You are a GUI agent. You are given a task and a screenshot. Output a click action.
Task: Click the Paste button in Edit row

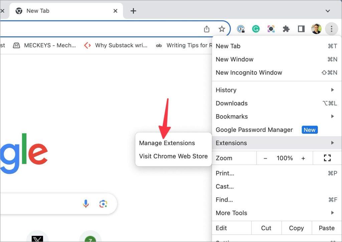pyautogui.click(x=327, y=228)
